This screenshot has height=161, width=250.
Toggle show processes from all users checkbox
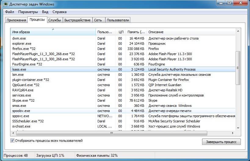tap(13, 141)
